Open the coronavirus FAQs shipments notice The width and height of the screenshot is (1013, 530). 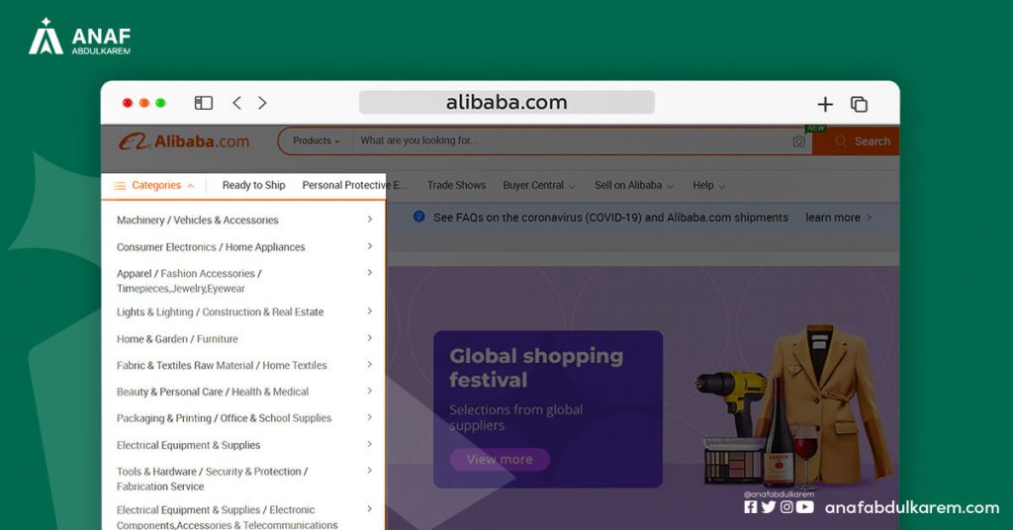610,218
